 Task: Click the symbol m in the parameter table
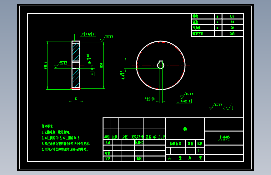click(x=218, y=17)
